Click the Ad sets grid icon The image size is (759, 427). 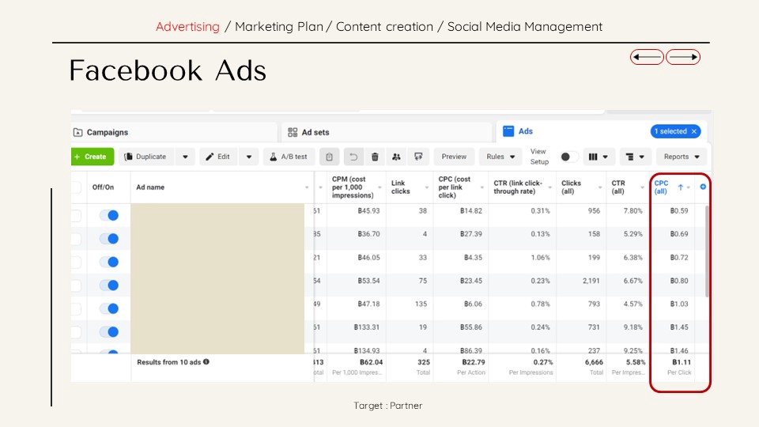pos(293,132)
